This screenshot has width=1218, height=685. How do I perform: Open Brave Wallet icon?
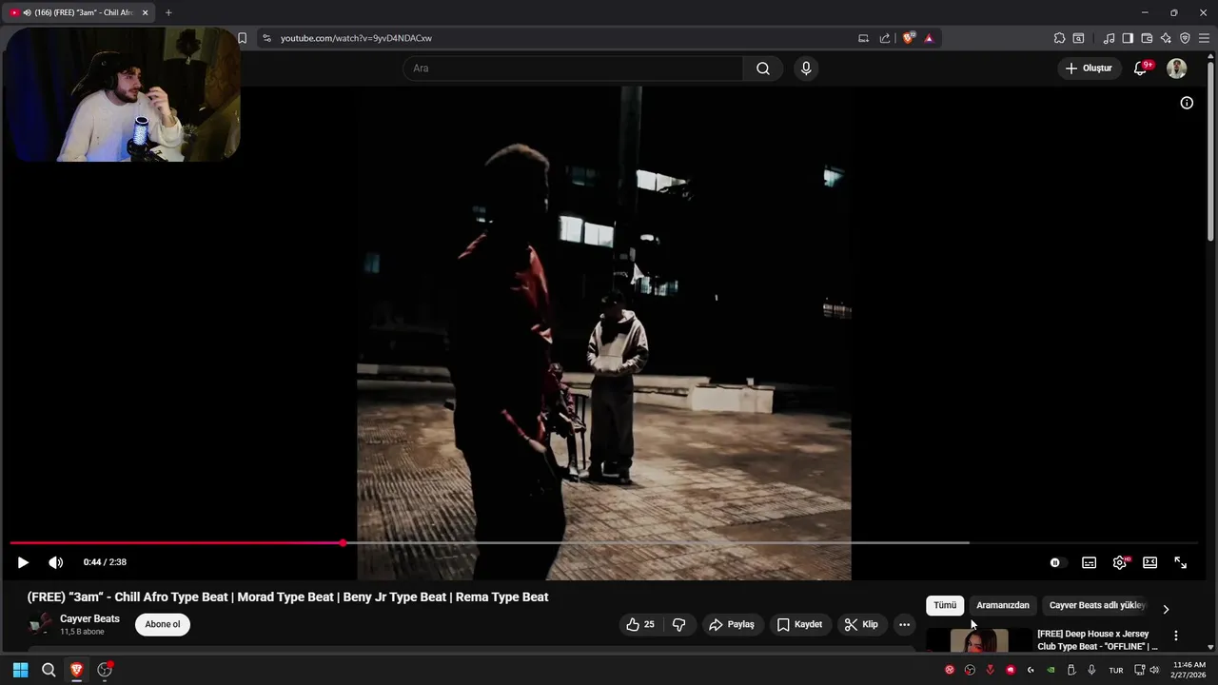tap(1147, 38)
